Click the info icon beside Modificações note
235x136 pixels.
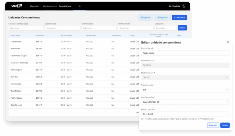142,119
